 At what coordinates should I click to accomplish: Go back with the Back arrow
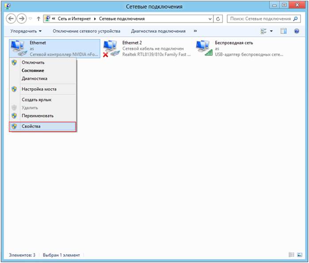(11, 19)
